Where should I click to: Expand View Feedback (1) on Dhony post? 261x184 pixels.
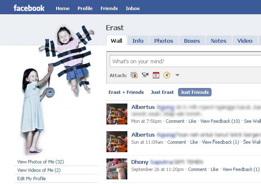point(241,169)
